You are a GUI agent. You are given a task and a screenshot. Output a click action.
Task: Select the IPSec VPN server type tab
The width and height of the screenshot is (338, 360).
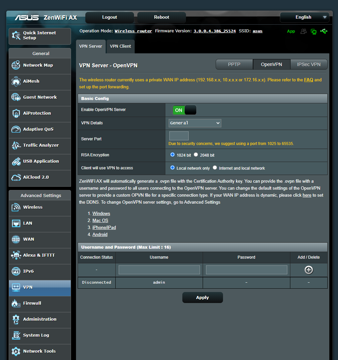[x=309, y=65]
